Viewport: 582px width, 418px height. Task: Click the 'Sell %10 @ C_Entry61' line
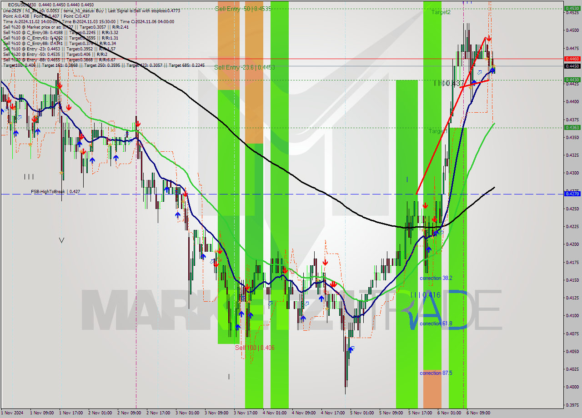coord(60,38)
